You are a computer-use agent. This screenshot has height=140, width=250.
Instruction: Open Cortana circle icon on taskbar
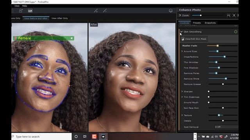click(x=76, y=136)
